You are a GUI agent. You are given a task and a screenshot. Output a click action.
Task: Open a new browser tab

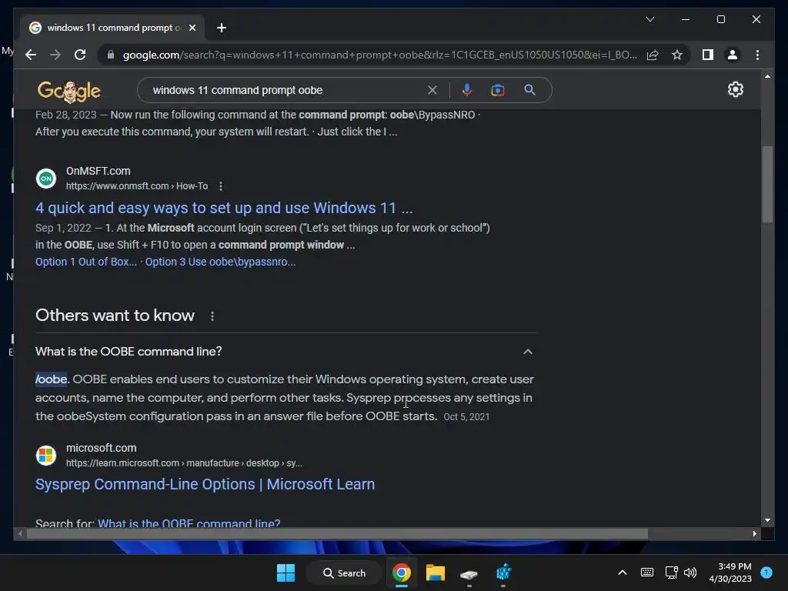point(221,28)
